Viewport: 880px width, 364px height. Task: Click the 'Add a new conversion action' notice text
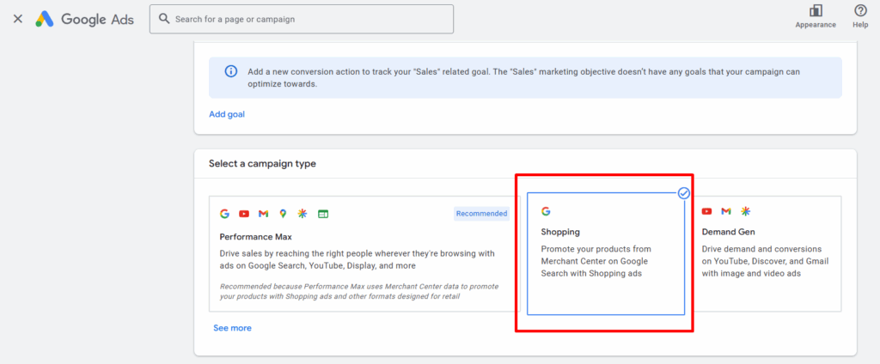pos(523,78)
